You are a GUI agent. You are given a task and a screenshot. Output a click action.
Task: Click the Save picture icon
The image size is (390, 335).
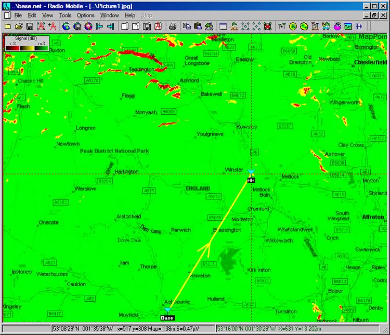coord(147,26)
